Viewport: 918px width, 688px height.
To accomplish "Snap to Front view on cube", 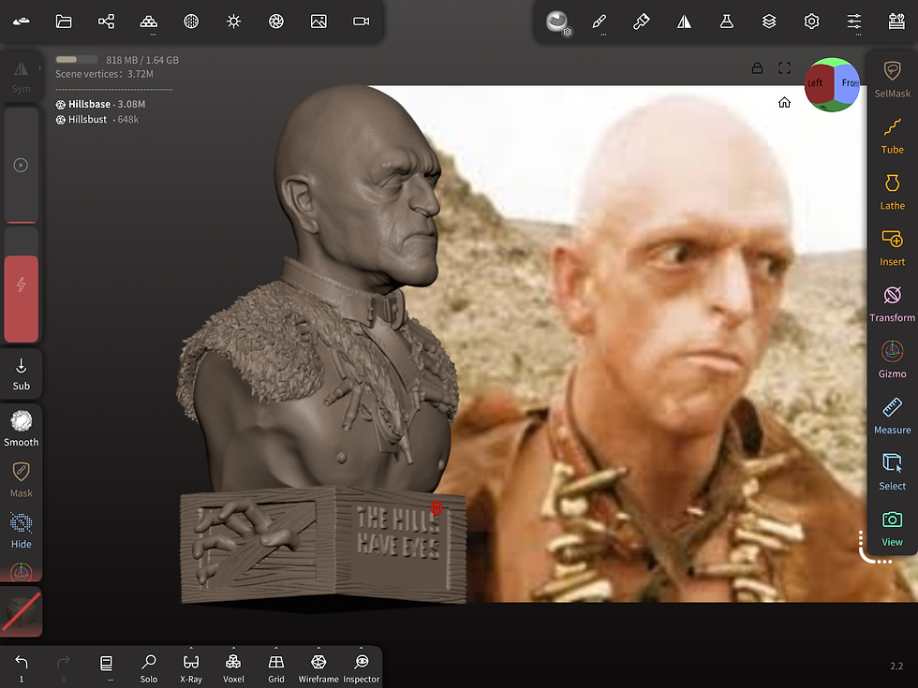I will pos(848,83).
